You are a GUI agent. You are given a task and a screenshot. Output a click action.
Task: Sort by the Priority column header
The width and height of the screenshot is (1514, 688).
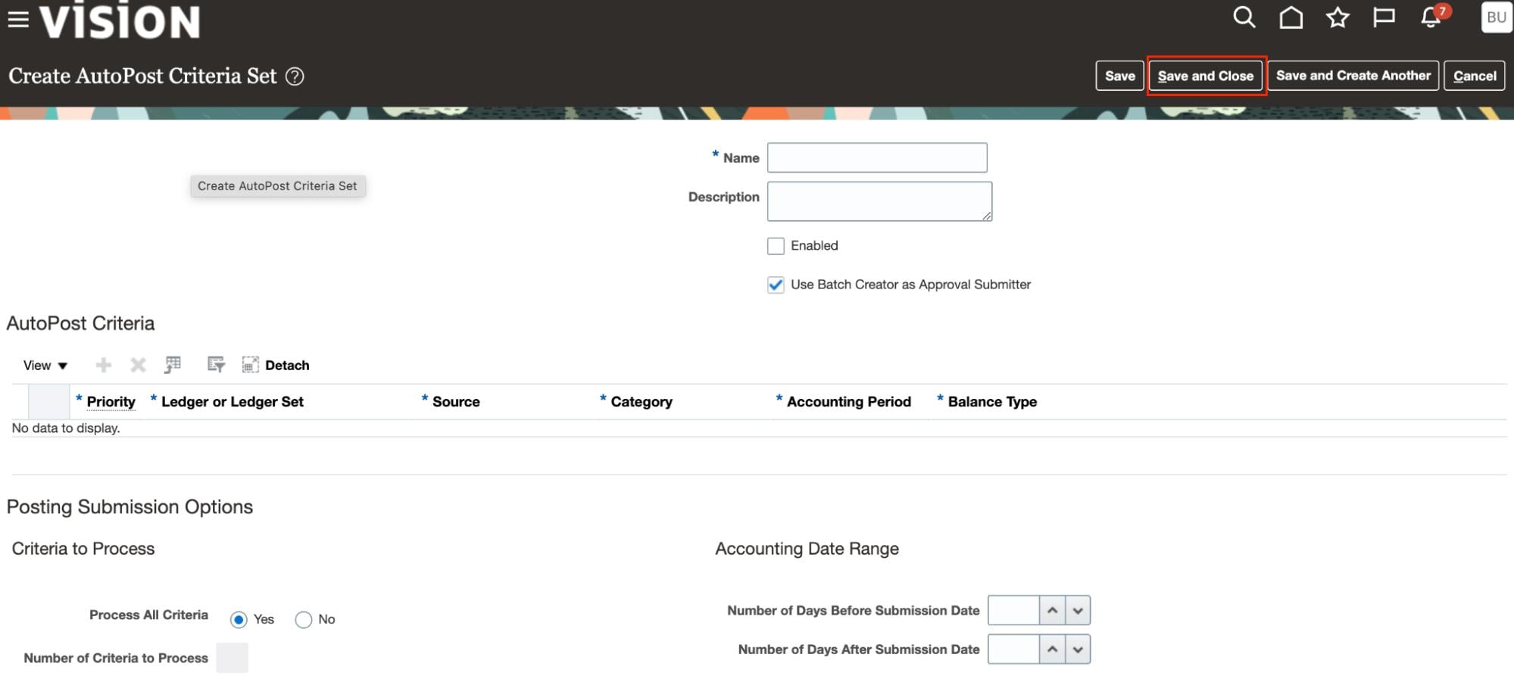[111, 402]
